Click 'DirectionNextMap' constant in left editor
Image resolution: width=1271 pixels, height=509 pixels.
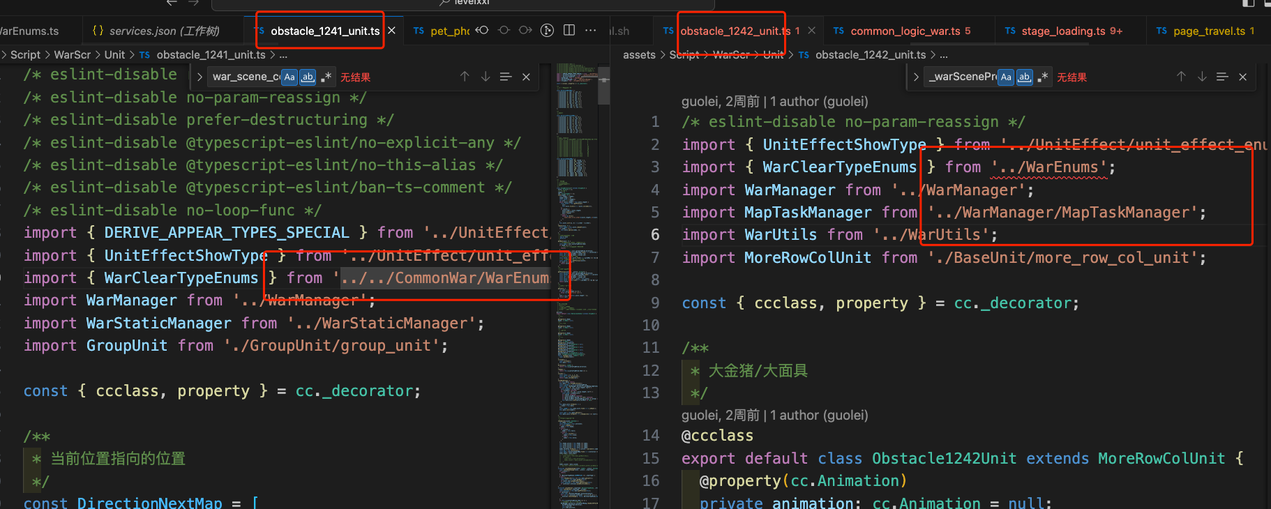coord(149,503)
